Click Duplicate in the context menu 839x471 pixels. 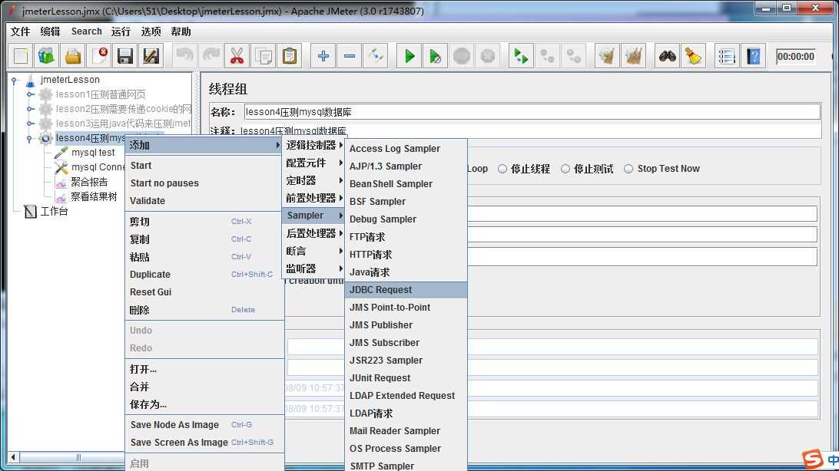pyautogui.click(x=204, y=275)
